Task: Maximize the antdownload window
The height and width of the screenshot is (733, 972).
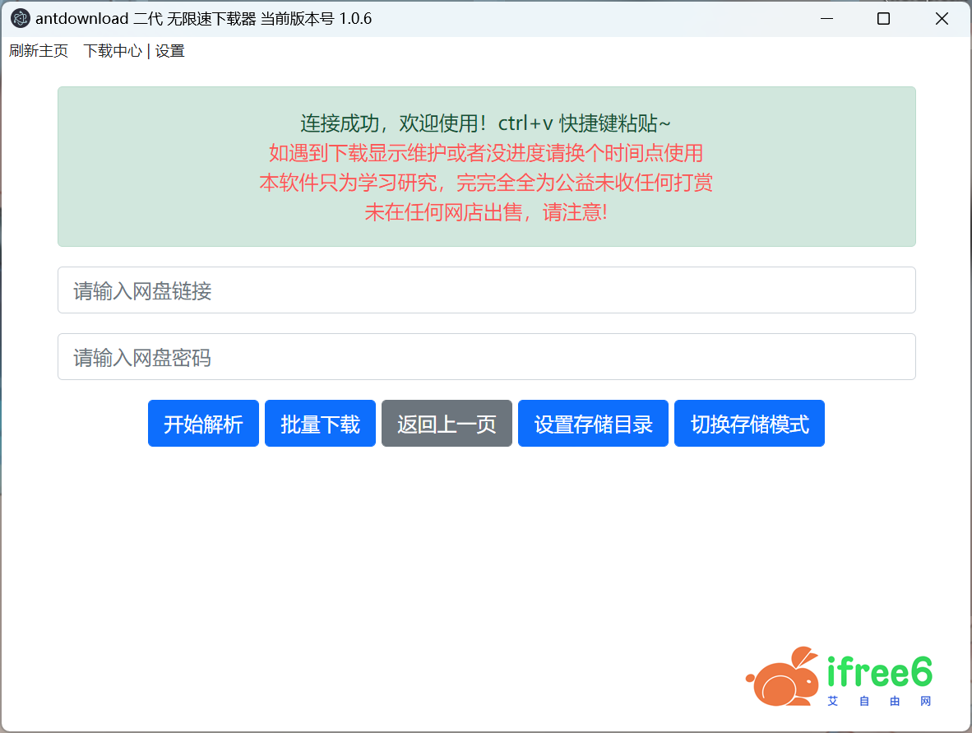Action: (x=883, y=18)
